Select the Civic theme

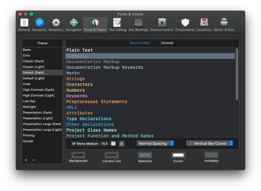pyautogui.click(x=42, y=55)
